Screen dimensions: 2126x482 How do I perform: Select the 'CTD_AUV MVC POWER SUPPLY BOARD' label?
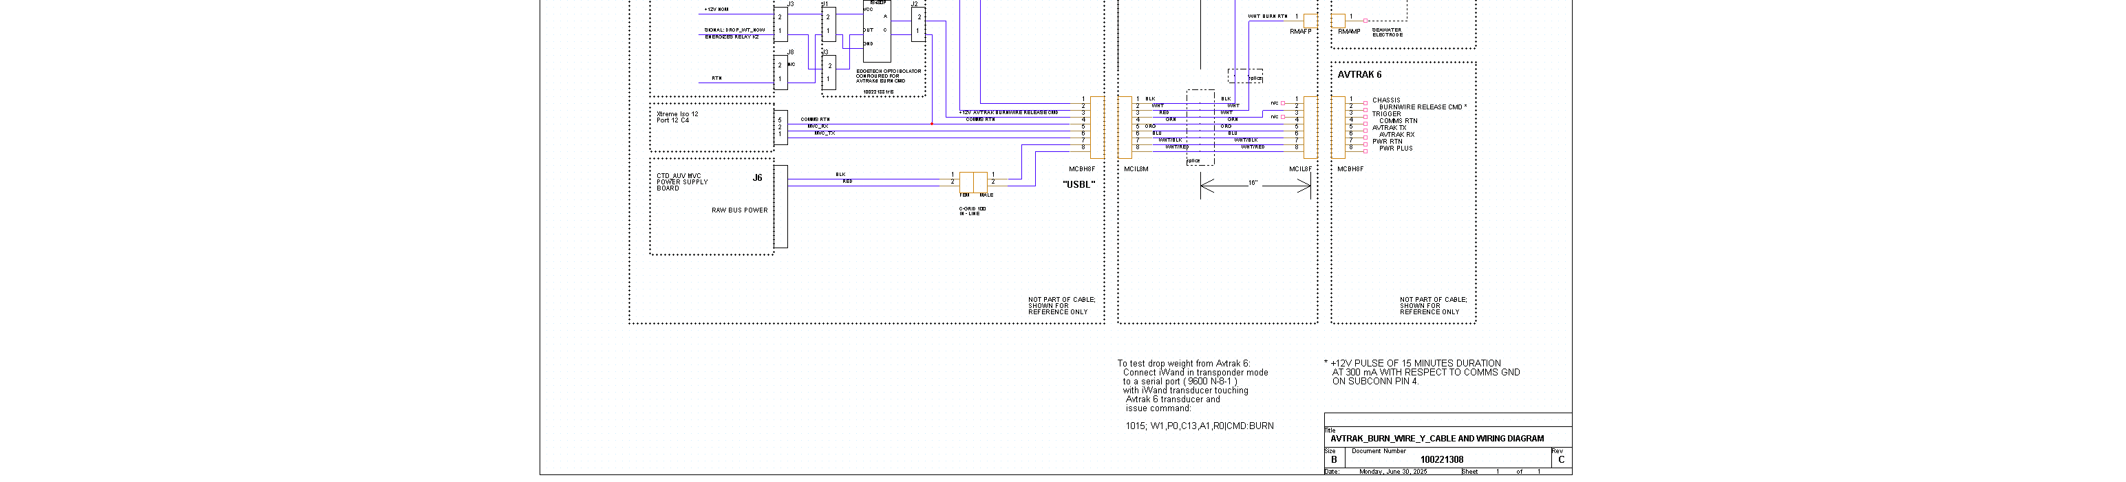tap(681, 182)
